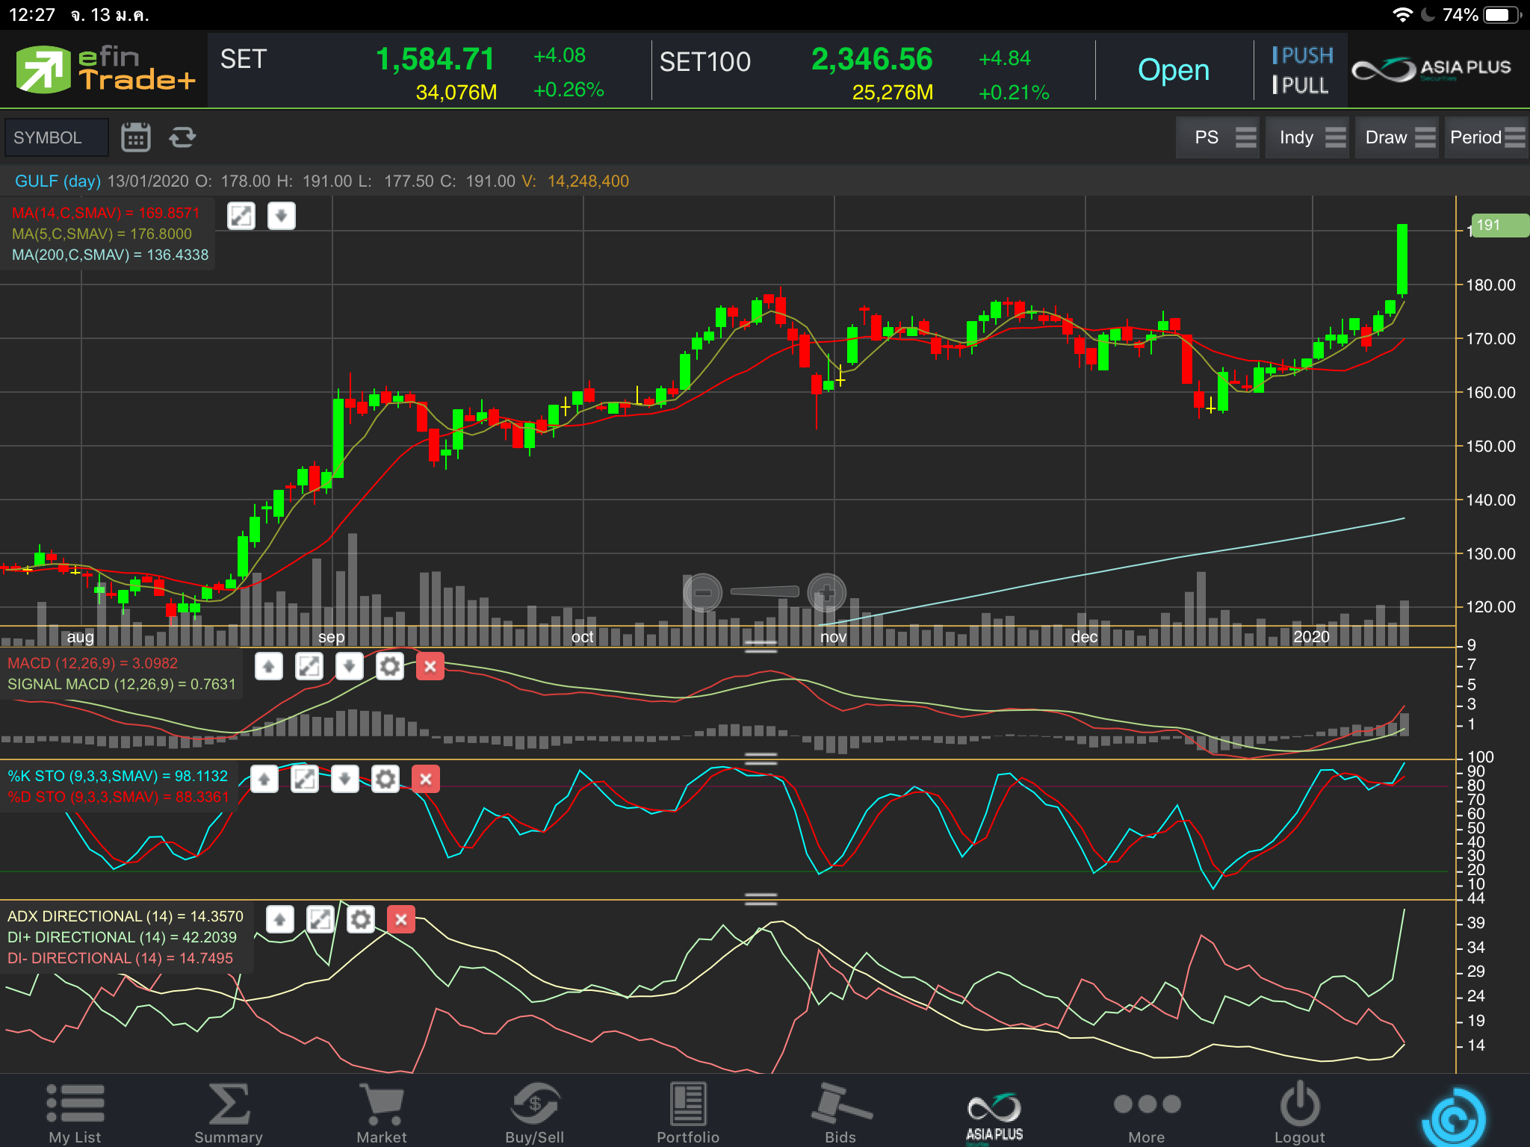1530x1147 pixels.
Task: Toggle PUSH streaming mode
Action: (1302, 56)
